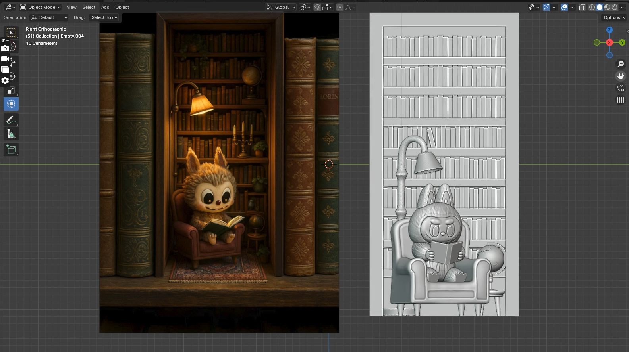Toggle proportional editing circle button

pos(340,7)
